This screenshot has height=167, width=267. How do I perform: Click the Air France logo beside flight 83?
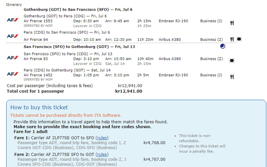tap(12, 58)
